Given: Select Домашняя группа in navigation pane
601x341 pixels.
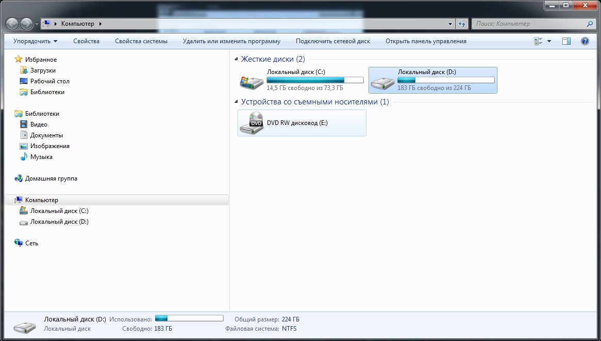Looking at the screenshot, I should pyautogui.click(x=51, y=178).
